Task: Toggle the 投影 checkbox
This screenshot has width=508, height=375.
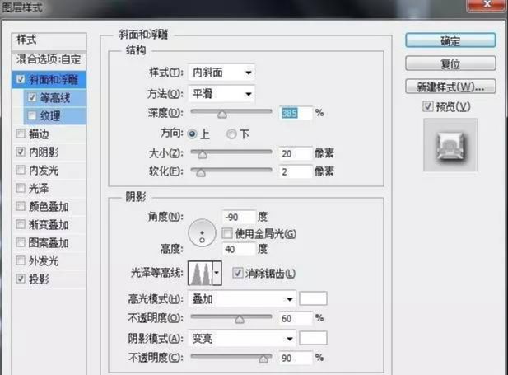Action: 21,279
